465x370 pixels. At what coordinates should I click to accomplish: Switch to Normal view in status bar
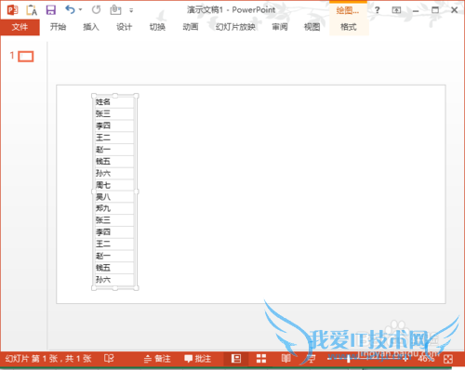pos(236,359)
